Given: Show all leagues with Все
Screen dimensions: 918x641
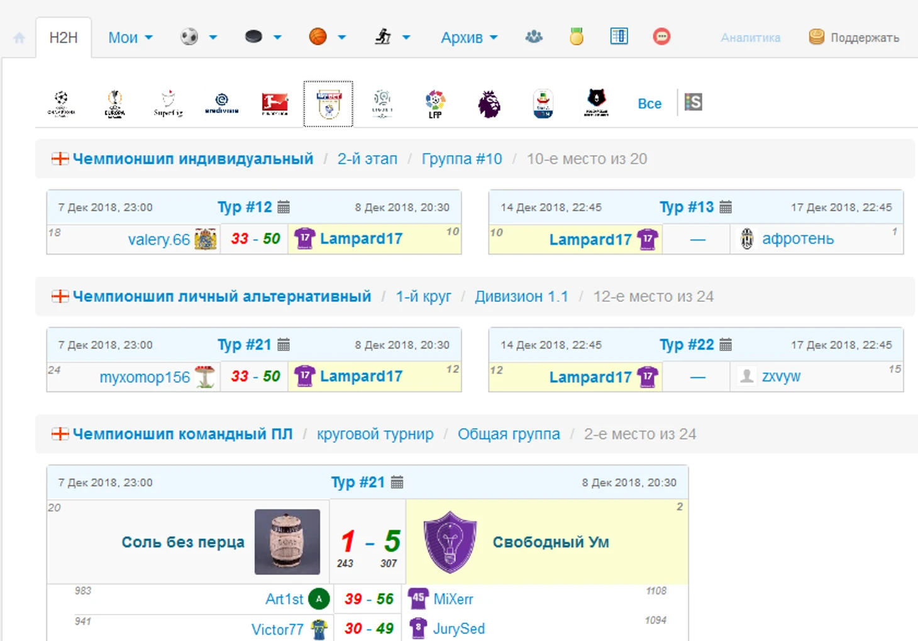Looking at the screenshot, I should [650, 104].
